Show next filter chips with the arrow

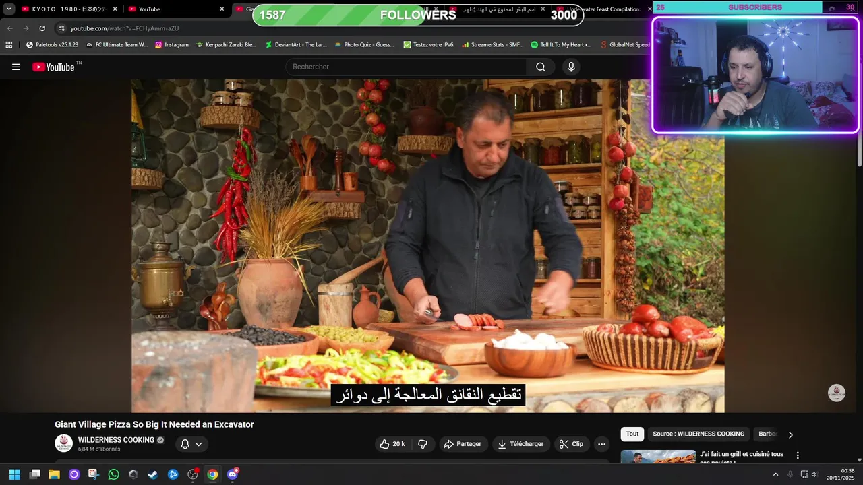[790, 434]
